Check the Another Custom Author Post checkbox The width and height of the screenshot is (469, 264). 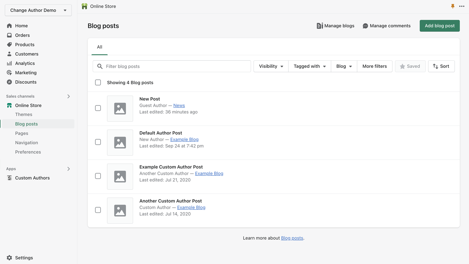tap(98, 210)
